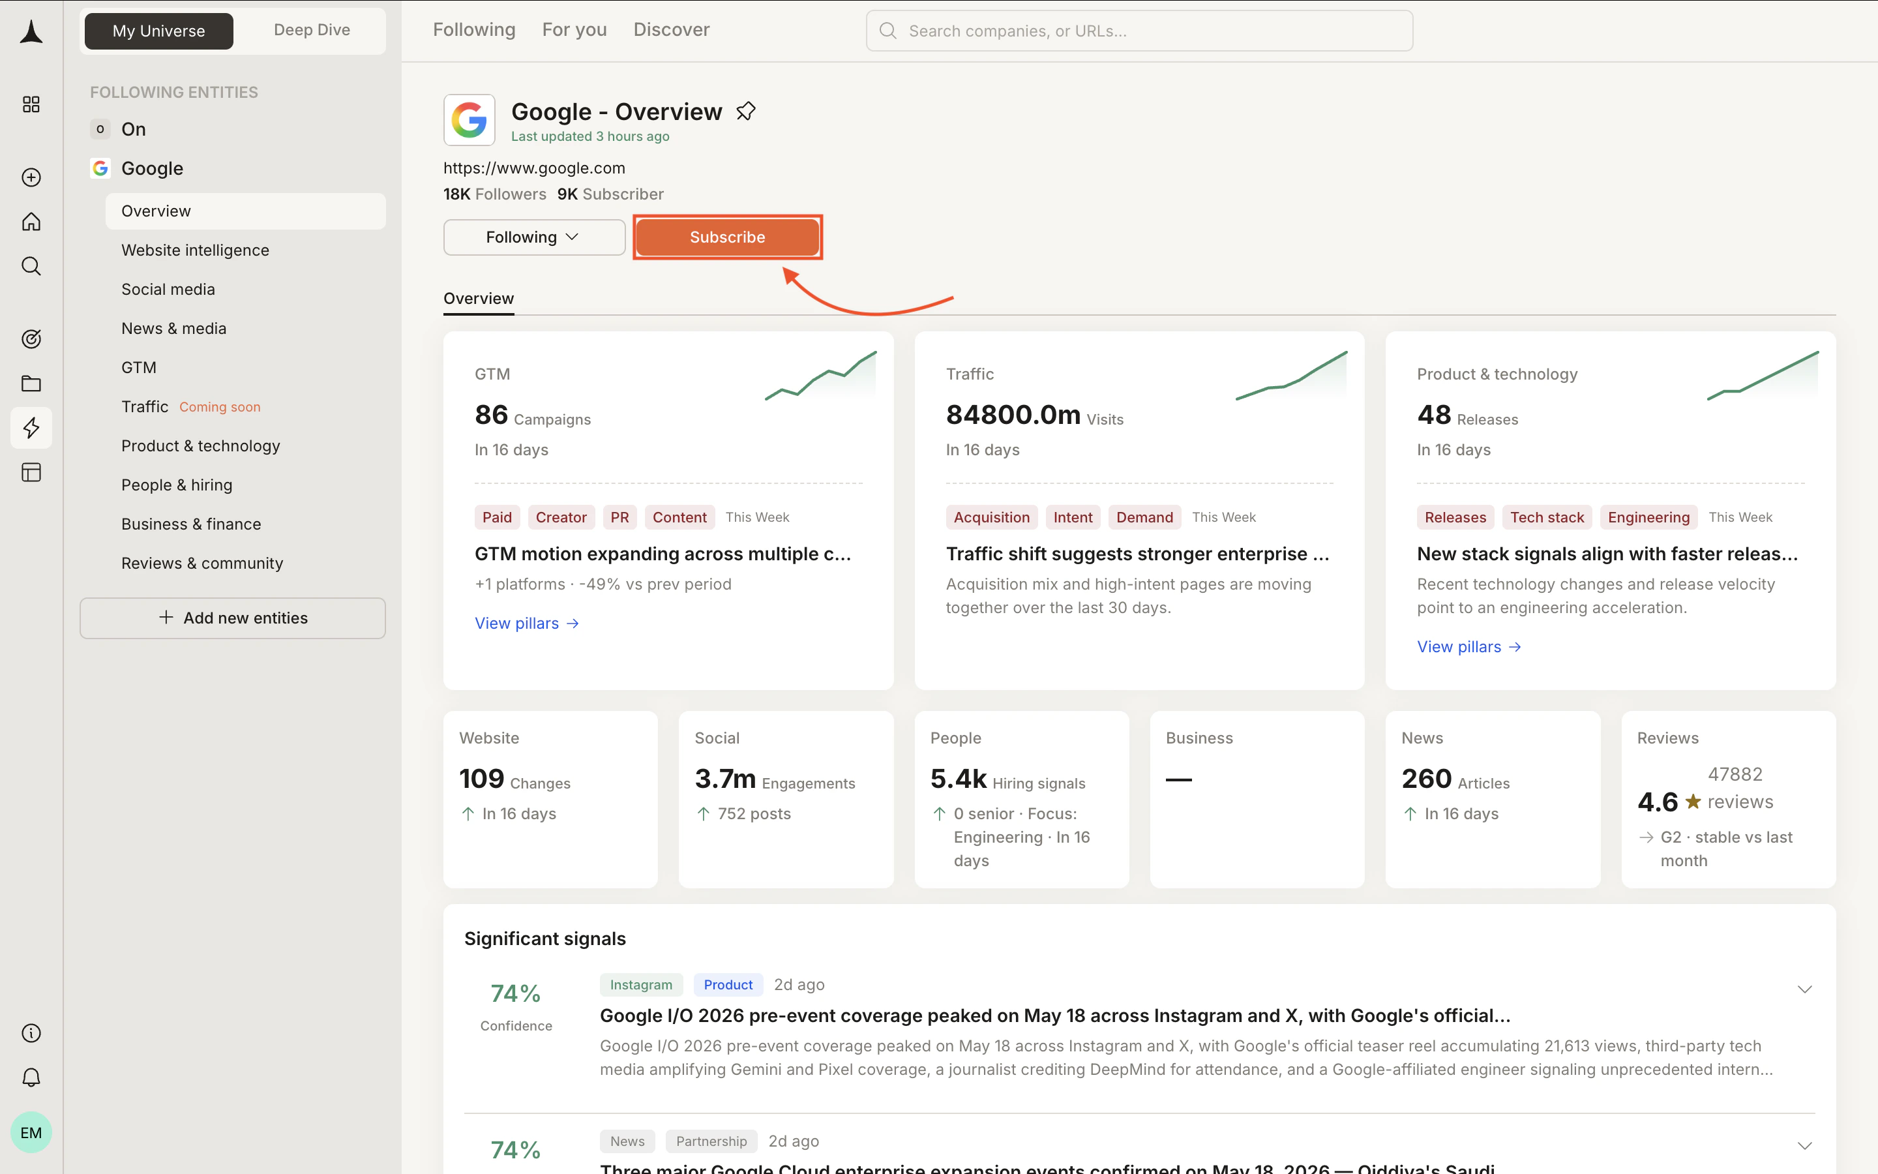
Task: Open the https://www.google.com link
Action: [534, 168]
